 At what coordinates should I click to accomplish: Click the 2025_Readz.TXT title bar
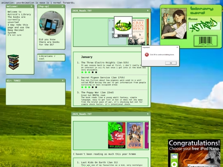pos(111,114)
